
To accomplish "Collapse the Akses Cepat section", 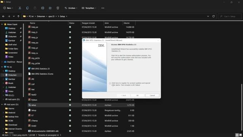I will pos(2,24).
